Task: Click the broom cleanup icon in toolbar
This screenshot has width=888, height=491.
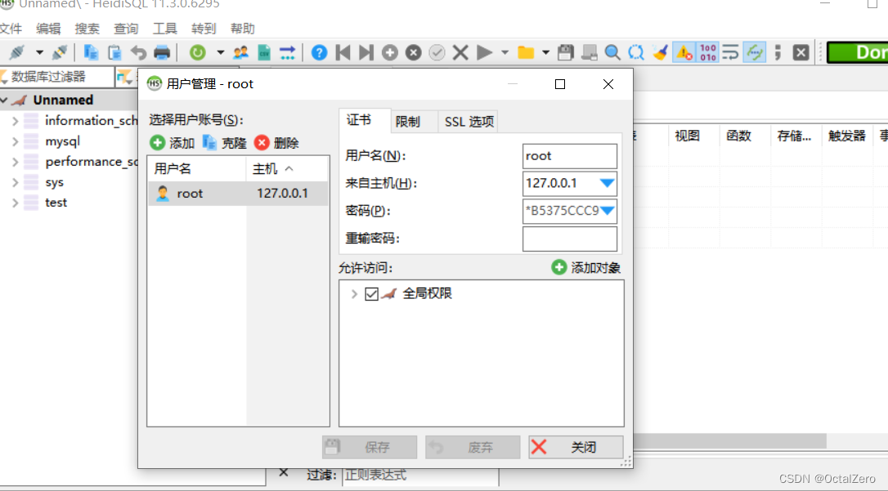Action: point(661,51)
